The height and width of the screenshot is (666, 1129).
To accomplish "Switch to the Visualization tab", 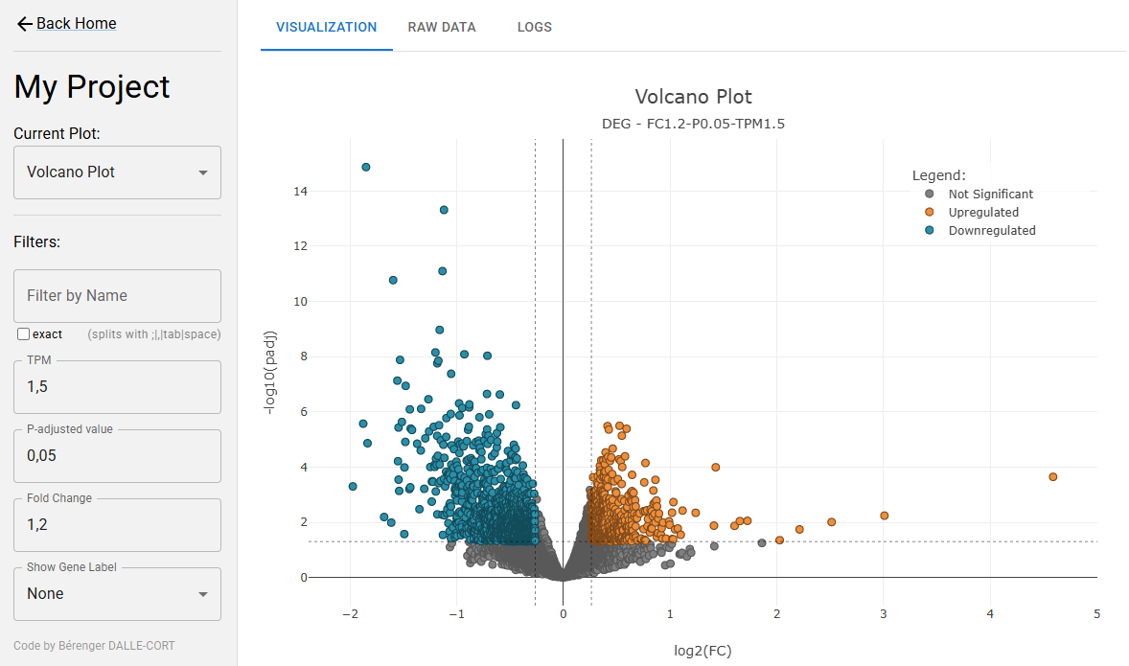I will click(x=326, y=27).
